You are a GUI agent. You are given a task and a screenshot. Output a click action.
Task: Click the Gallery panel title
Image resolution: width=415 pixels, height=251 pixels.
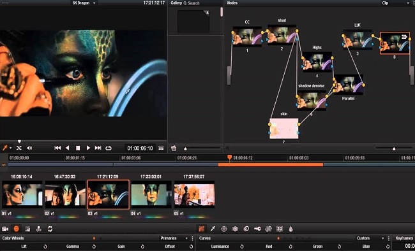click(176, 3)
